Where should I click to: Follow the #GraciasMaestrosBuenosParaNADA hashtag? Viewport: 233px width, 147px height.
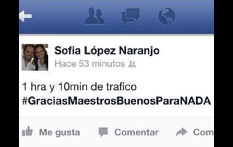pos(116,101)
